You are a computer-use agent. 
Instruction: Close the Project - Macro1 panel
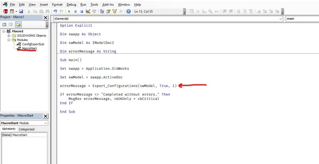(x=45, y=18)
